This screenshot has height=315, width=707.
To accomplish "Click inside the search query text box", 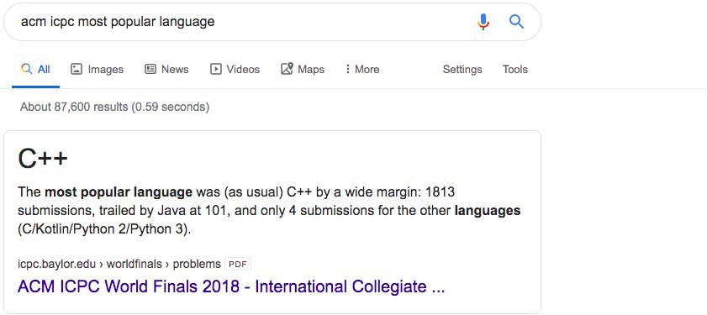I will 244,22.
